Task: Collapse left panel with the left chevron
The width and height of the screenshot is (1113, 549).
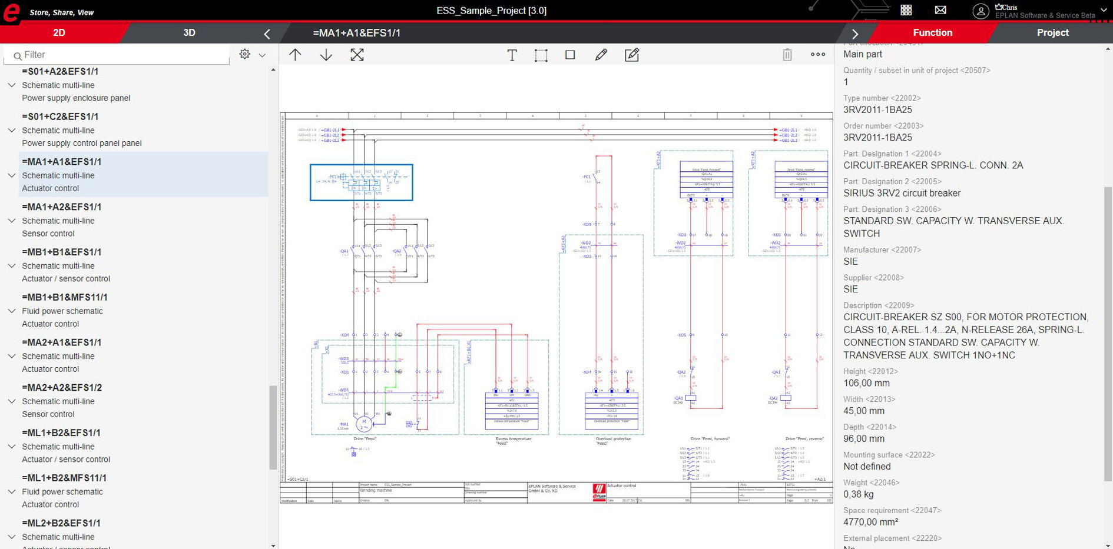Action: tap(267, 34)
